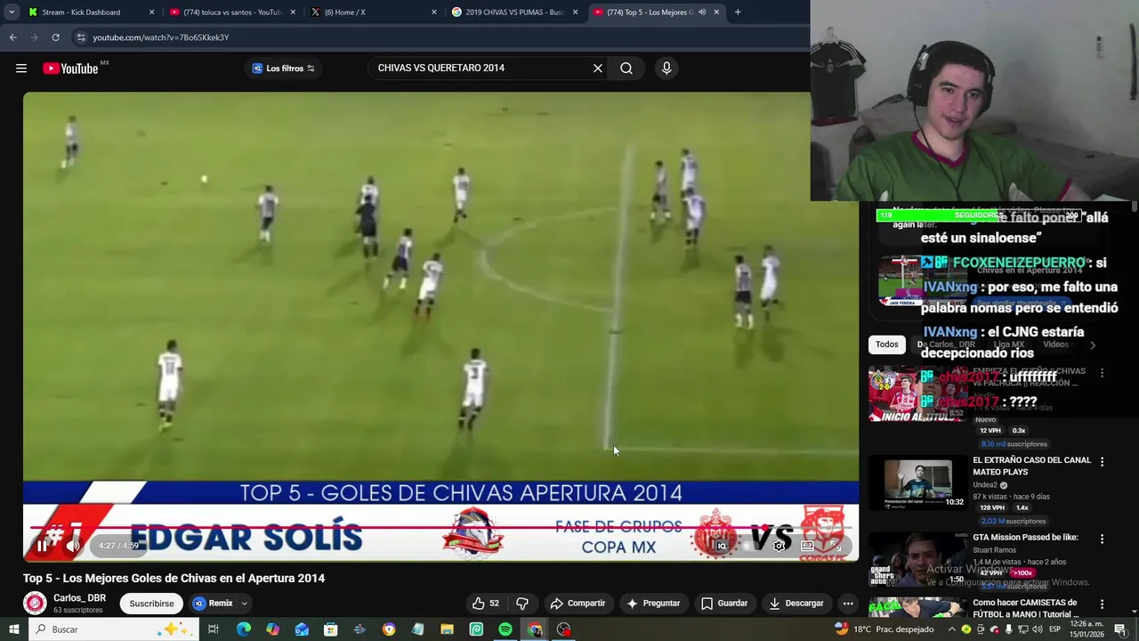The image size is (1139, 641).
Task: Switch to toluca vs santos YouTube tab
Action: (x=231, y=12)
